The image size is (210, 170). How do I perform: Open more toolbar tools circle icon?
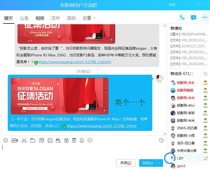pyautogui.click(x=90, y=140)
